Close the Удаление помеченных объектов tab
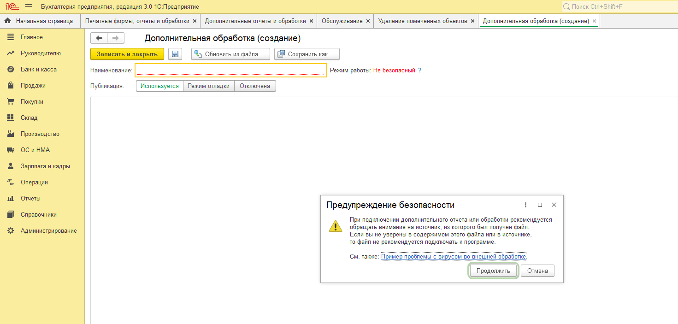 [472, 21]
